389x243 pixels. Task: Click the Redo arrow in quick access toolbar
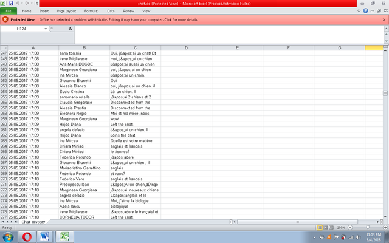[x=27, y=4]
